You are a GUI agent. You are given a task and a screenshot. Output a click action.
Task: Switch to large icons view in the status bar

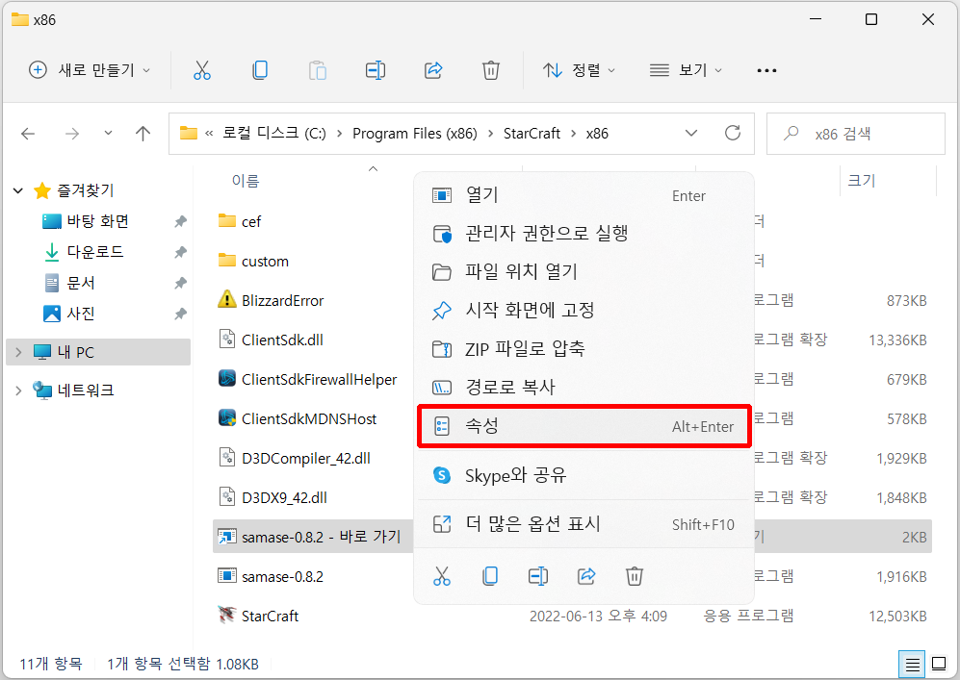[x=939, y=664]
